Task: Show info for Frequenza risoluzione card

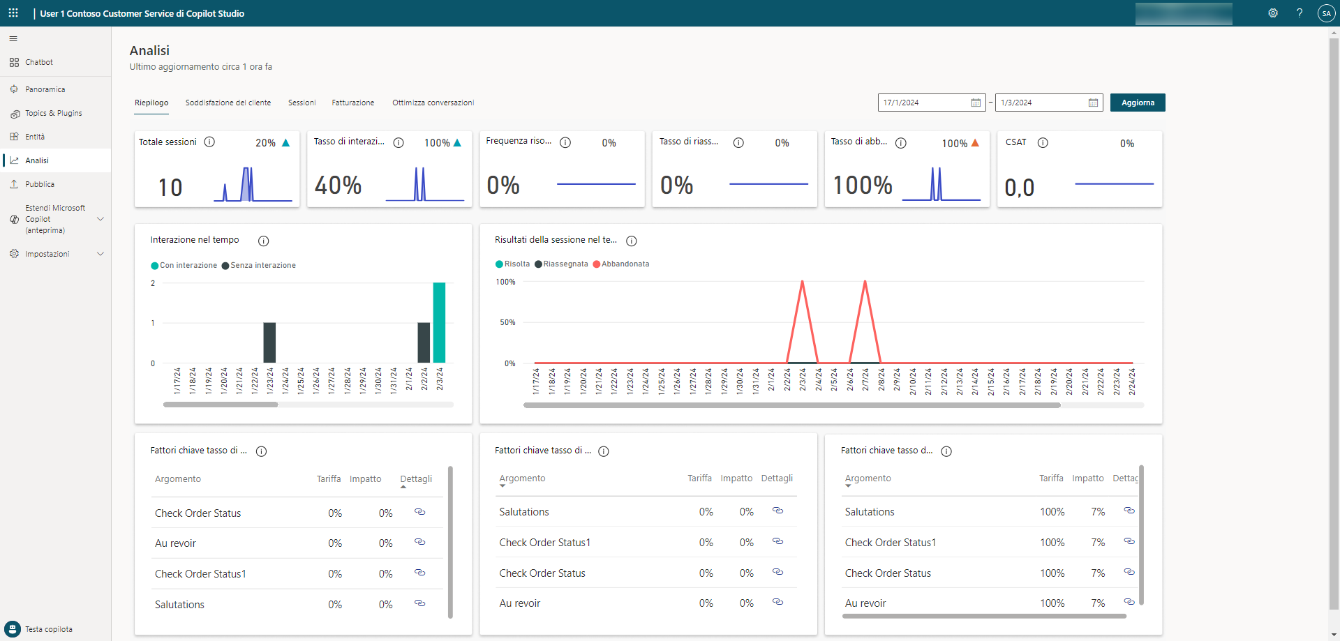Action: (565, 142)
